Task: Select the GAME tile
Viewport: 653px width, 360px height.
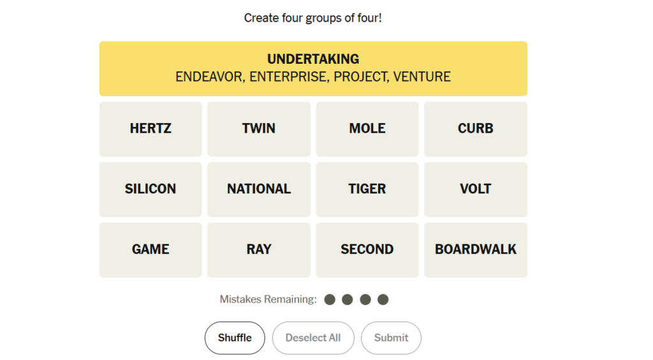Action: (x=150, y=250)
